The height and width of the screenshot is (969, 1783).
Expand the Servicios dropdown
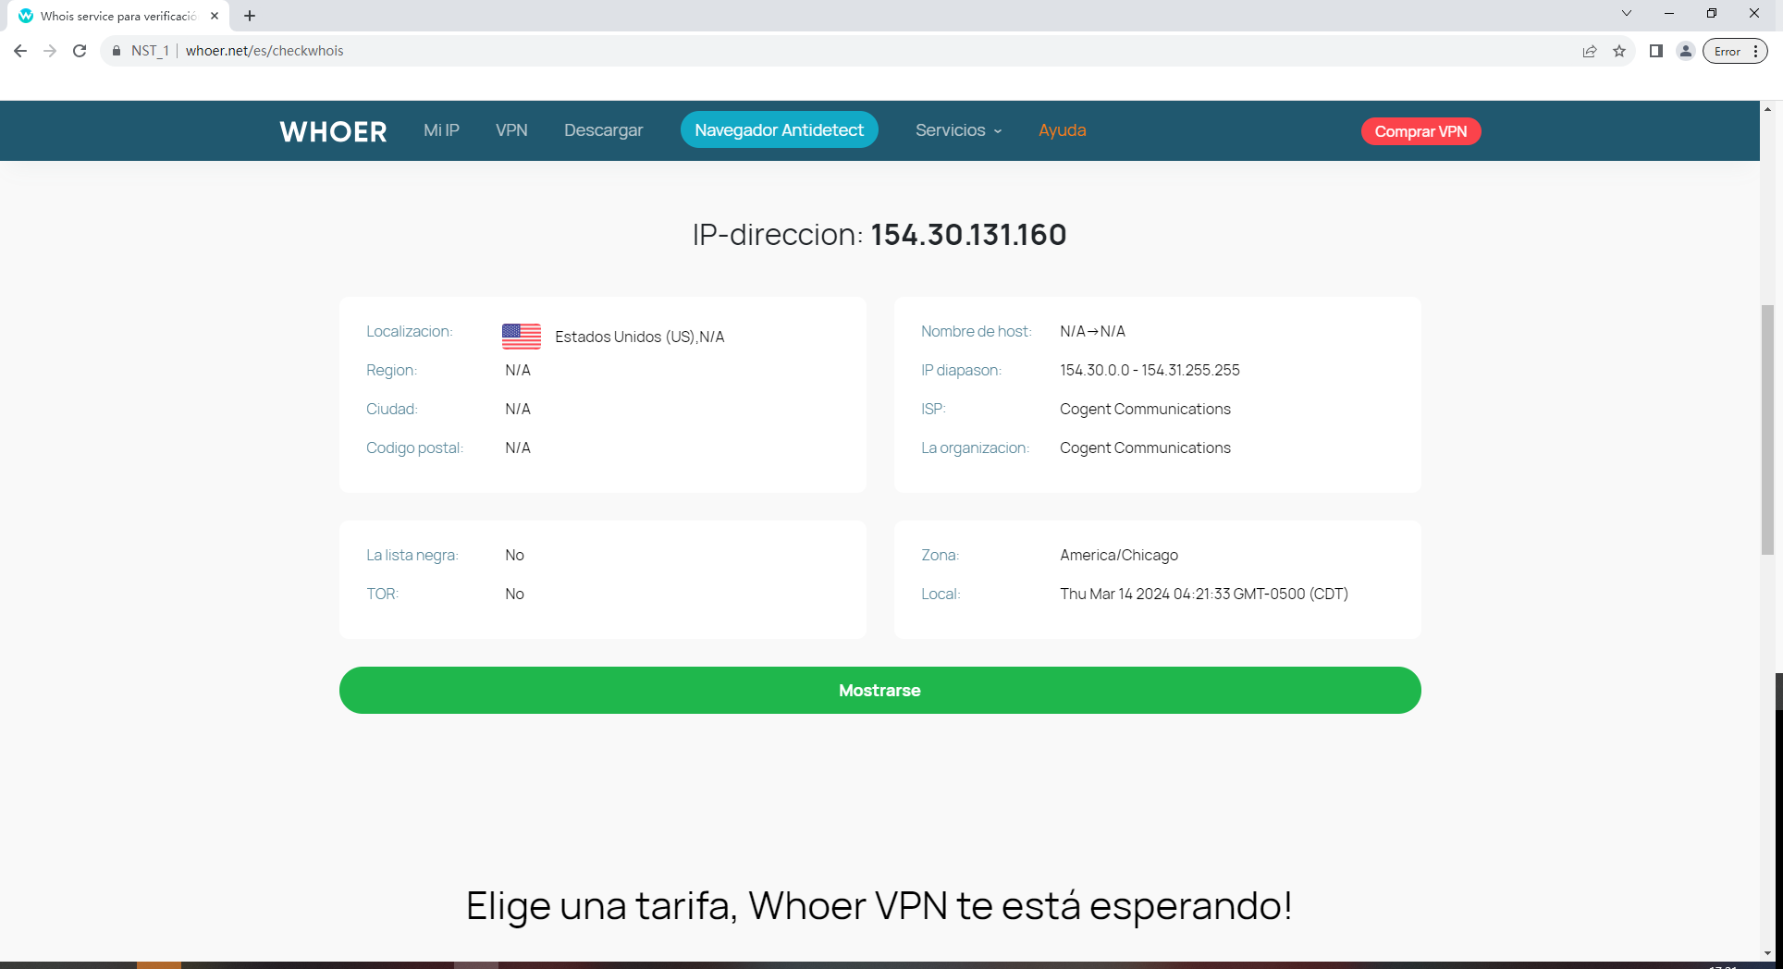[957, 130]
